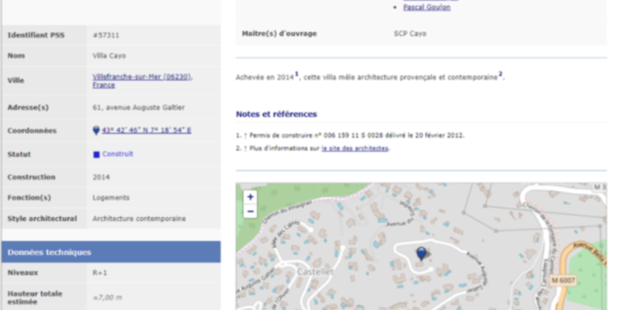Zoom in on the map
Viewport: 621px width, 310px height.
pos(250,198)
